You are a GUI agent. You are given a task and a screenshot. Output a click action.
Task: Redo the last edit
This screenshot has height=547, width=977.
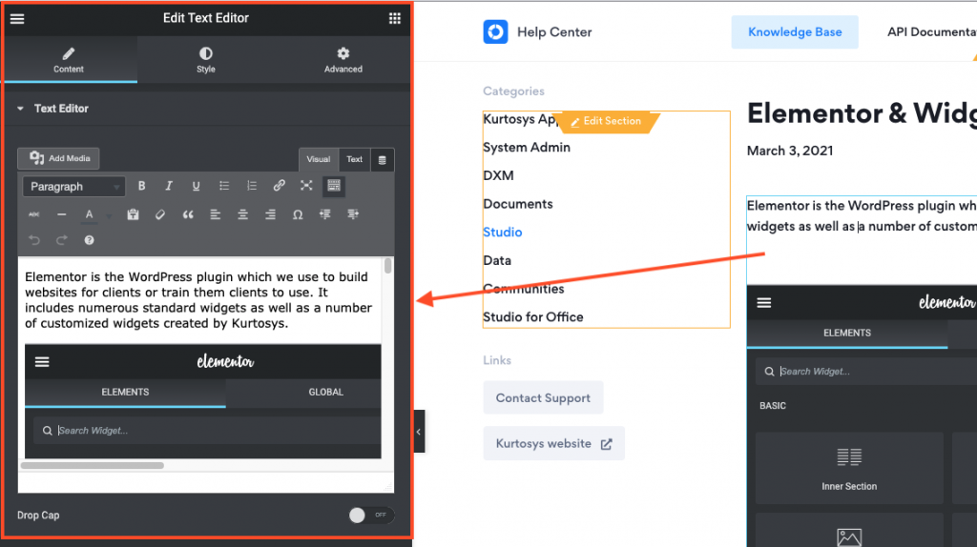pos(61,240)
